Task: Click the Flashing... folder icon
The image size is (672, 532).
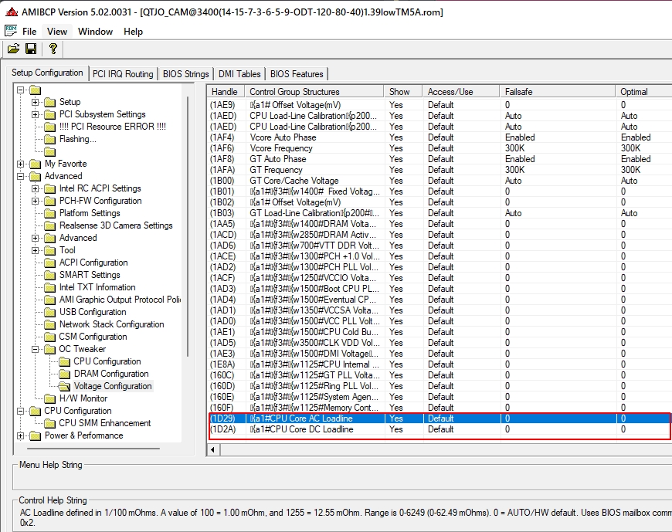Action: point(50,139)
